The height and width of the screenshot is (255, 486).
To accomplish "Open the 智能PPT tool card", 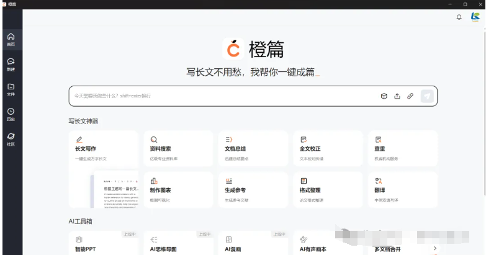I will 104,243.
